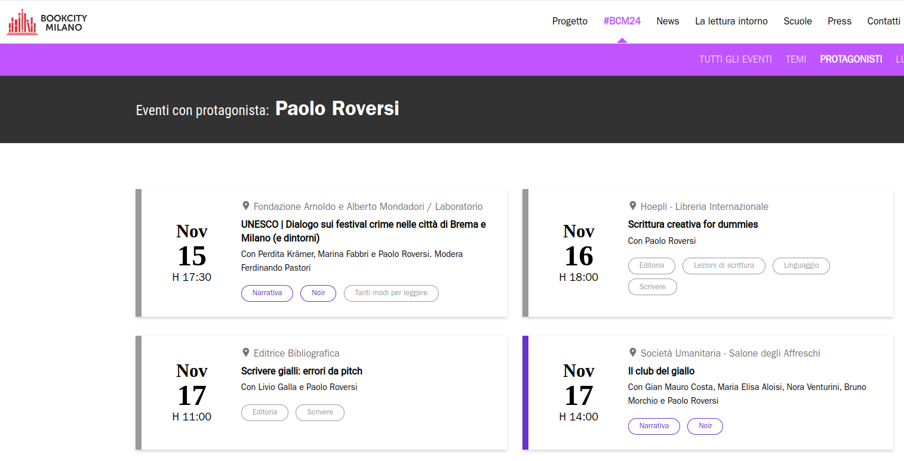Click location pin beside Fondazione Arnoldo e Alberto Mondadori
The image size is (904, 461).
click(x=245, y=206)
